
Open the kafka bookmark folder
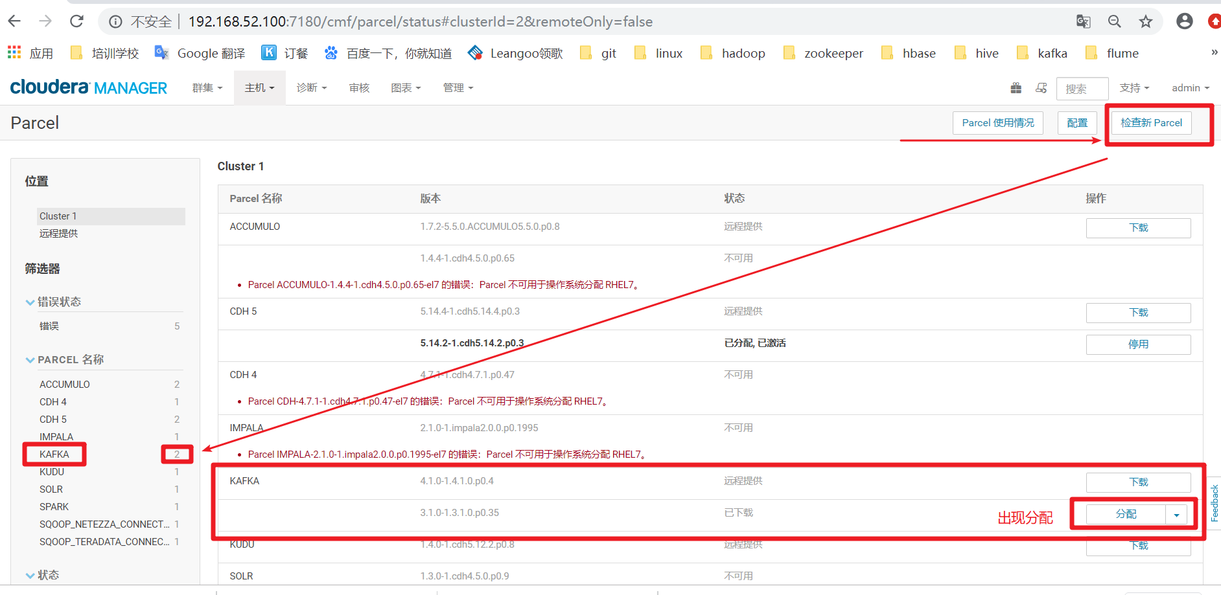(1041, 53)
